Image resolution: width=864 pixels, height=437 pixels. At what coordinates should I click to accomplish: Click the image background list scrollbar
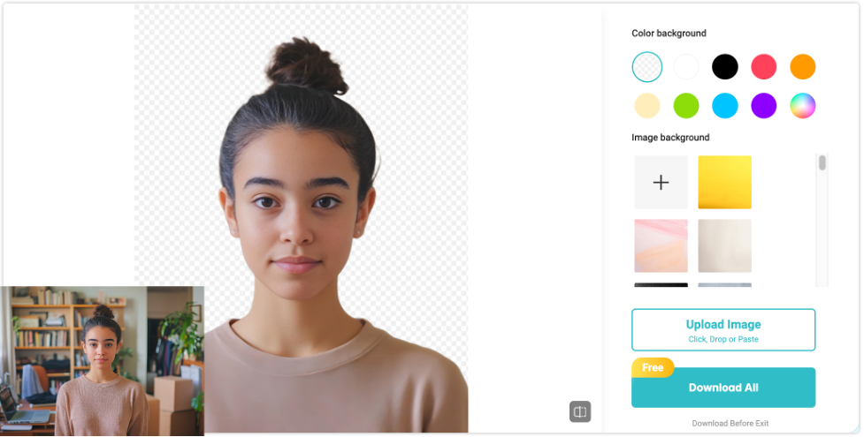coord(822,163)
